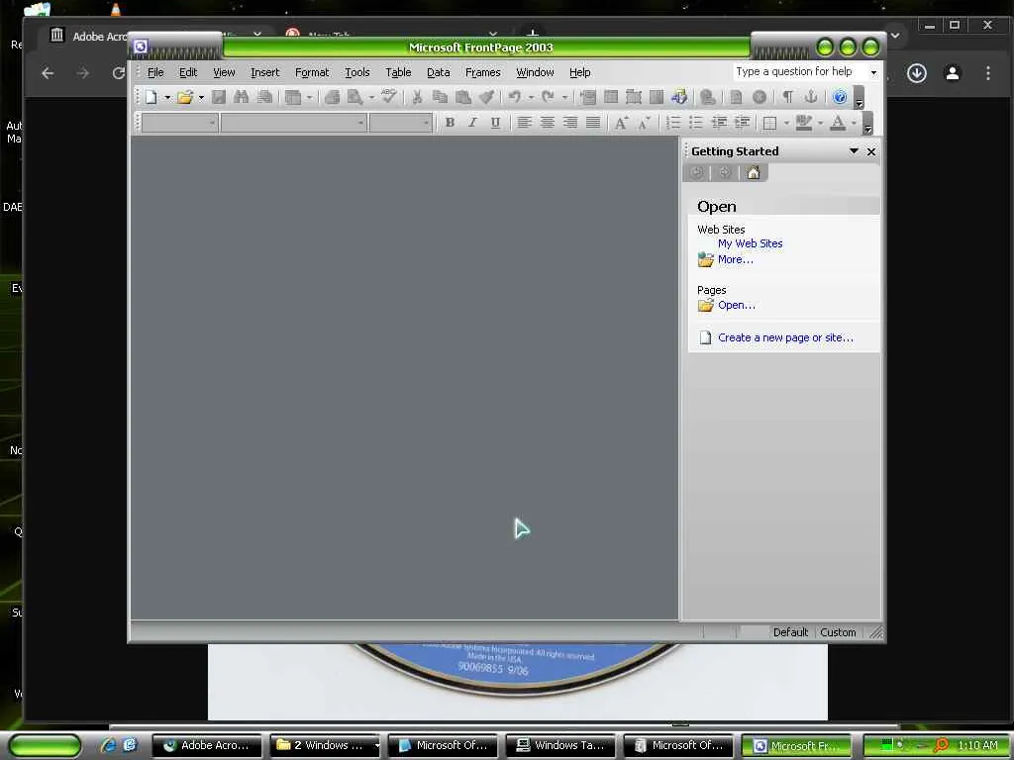Click the Copy icon in toolbar

click(440, 98)
